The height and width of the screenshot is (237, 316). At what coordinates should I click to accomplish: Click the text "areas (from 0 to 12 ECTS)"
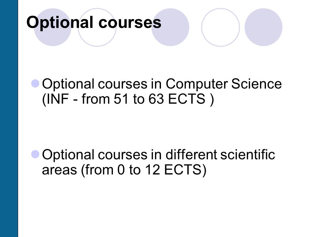pyautogui.click(x=124, y=170)
